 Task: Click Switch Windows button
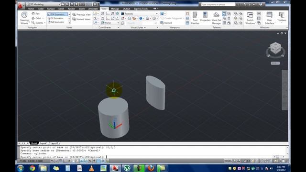250,18
